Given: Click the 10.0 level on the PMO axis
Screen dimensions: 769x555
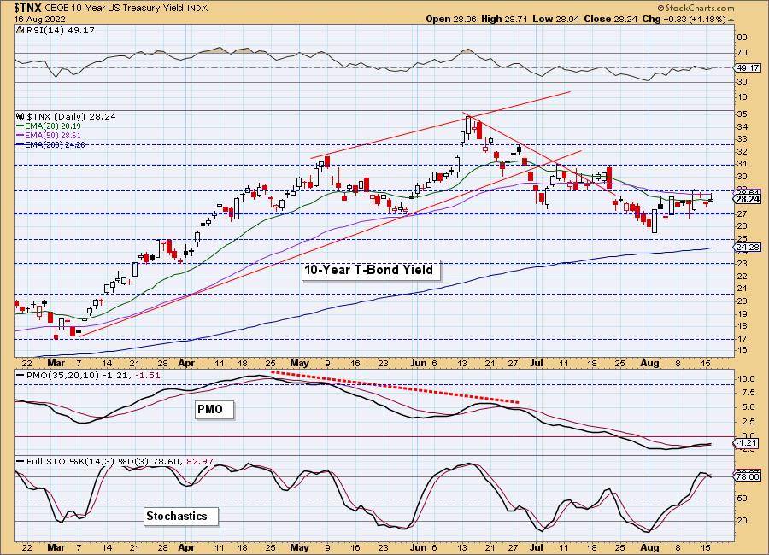Looking at the screenshot, I should [746, 379].
